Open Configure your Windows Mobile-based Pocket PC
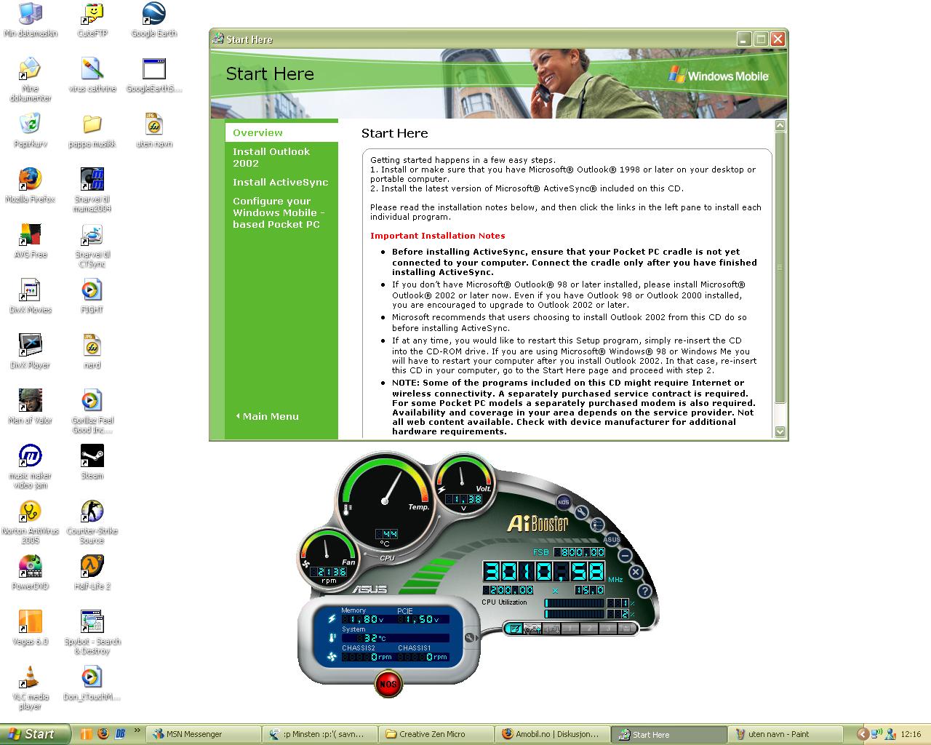931x745 pixels. pos(279,212)
